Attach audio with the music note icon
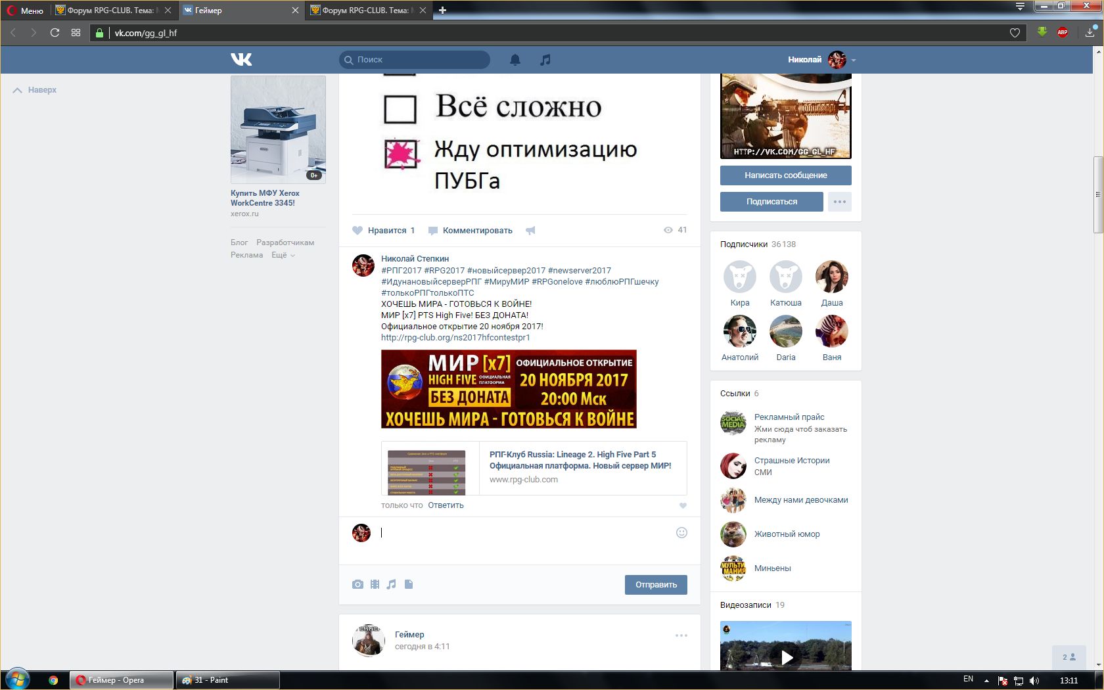The width and height of the screenshot is (1104, 690). (x=392, y=584)
